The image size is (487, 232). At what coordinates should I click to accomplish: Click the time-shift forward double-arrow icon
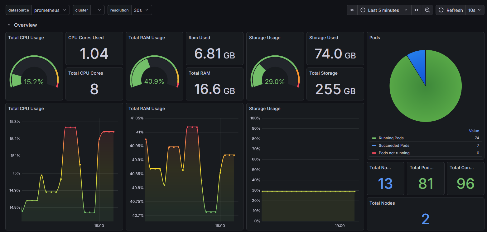(417, 10)
